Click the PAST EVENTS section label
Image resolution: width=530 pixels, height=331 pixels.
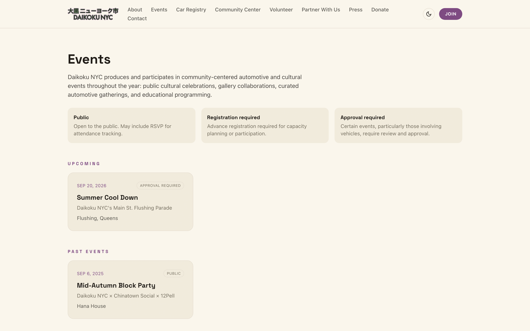pos(88,252)
